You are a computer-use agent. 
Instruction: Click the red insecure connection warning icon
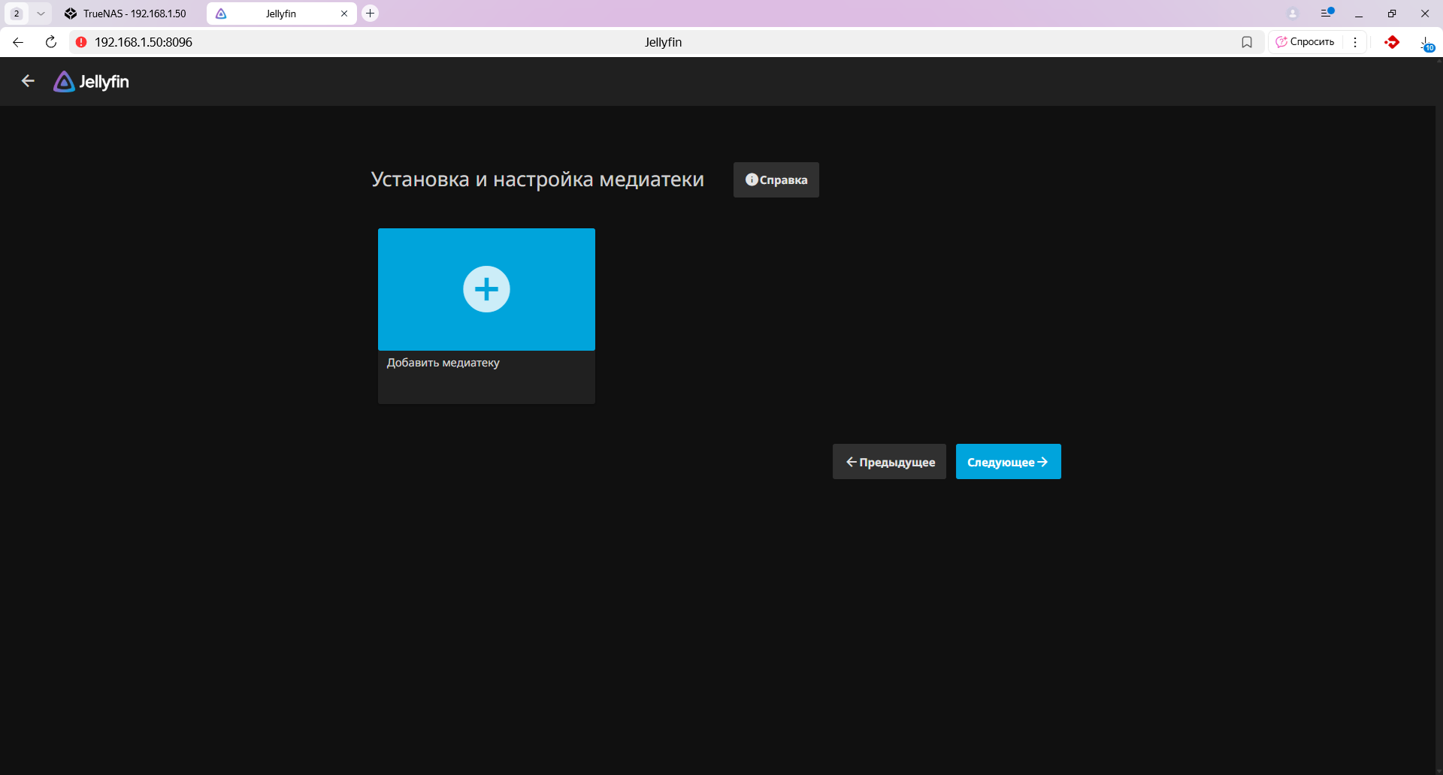81,42
